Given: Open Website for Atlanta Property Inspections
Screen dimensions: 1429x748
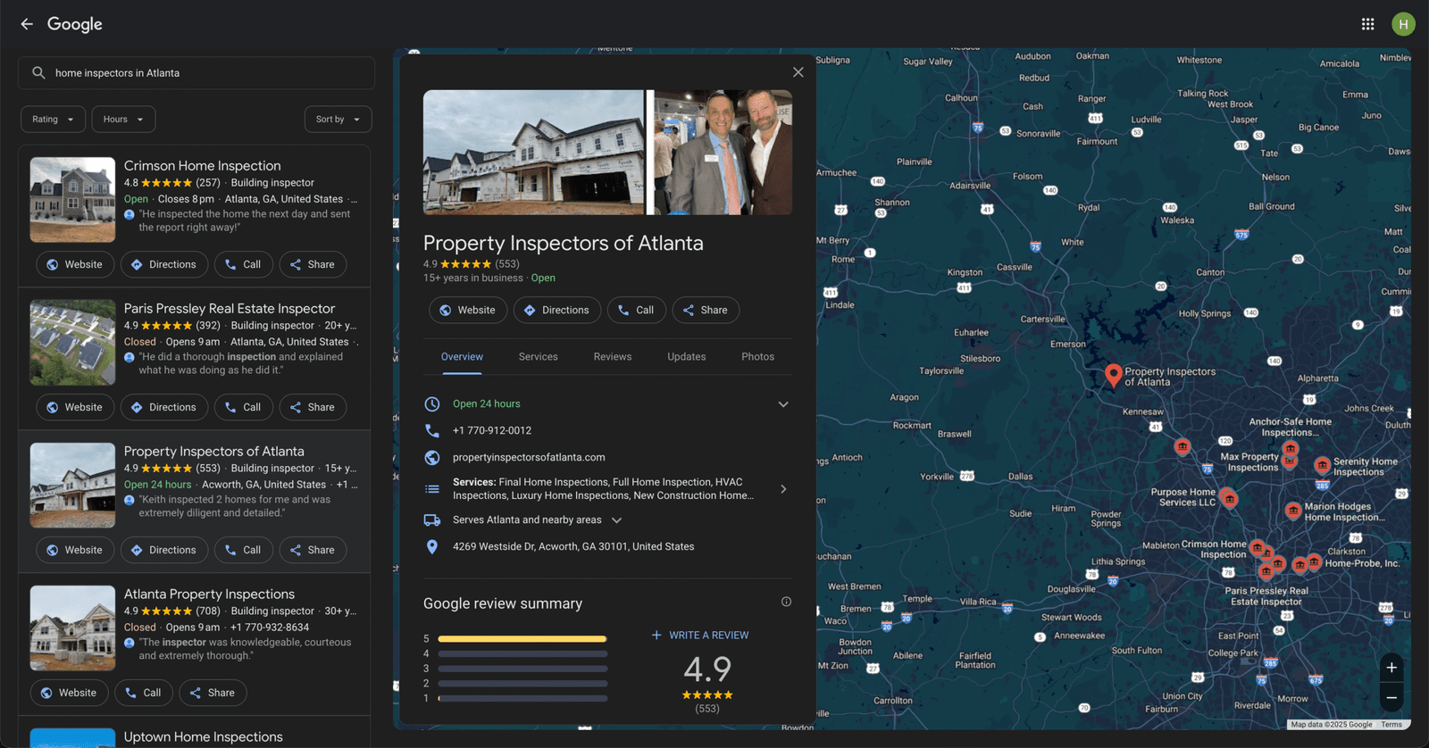Looking at the screenshot, I should [x=69, y=693].
